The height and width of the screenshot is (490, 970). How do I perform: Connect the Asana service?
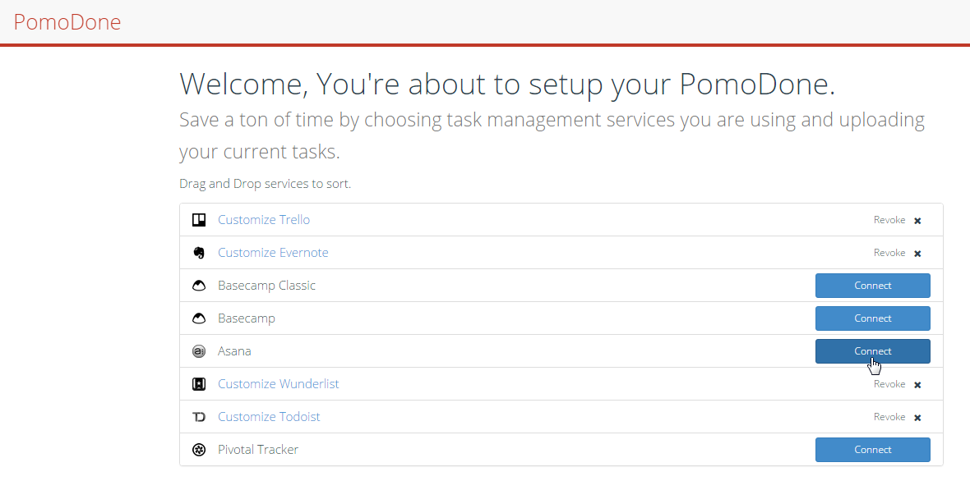[872, 351]
